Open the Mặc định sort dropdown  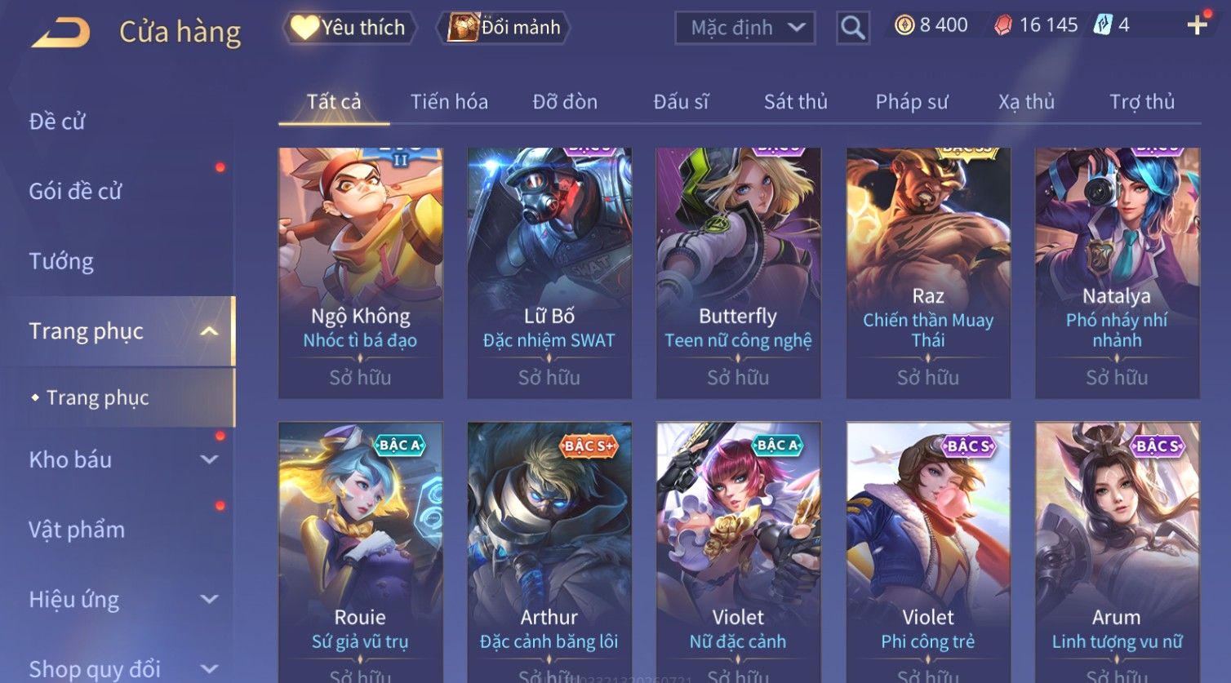pyautogui.click(x=744, y=28)
